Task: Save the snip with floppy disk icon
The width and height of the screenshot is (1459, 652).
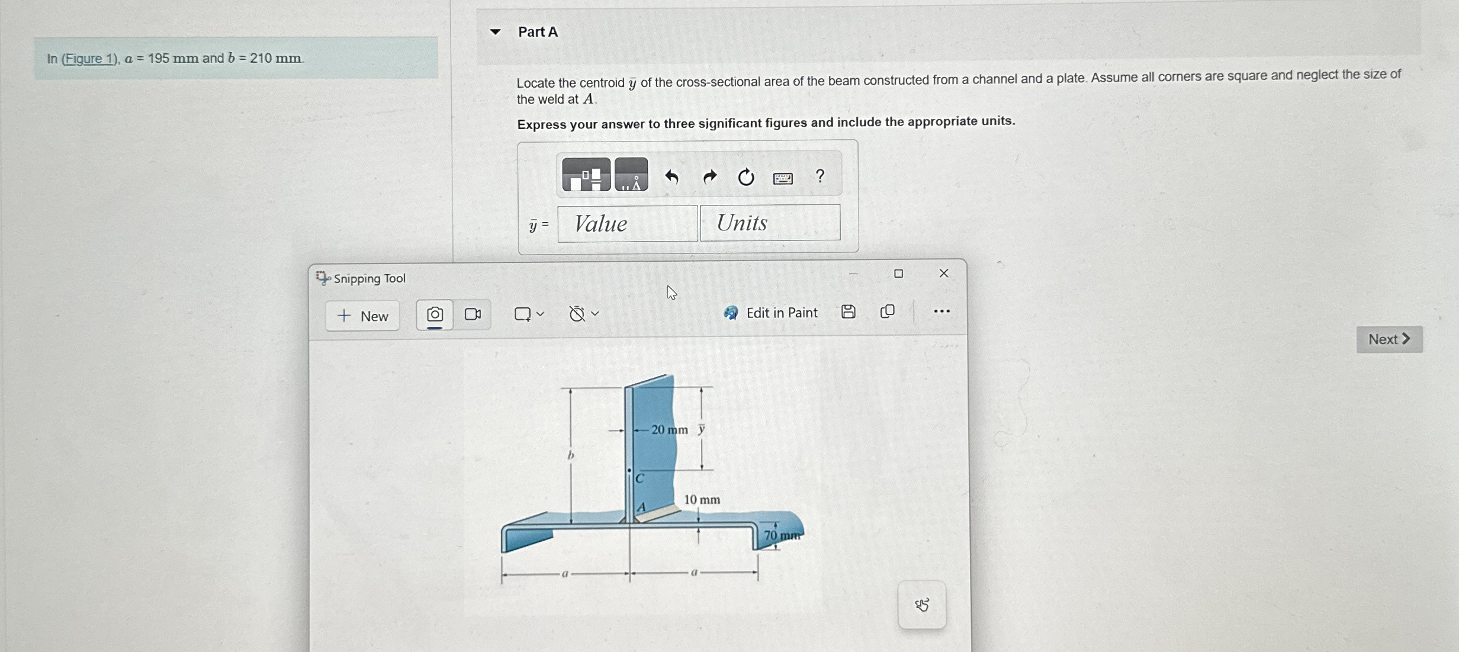Action: point(848,312)
